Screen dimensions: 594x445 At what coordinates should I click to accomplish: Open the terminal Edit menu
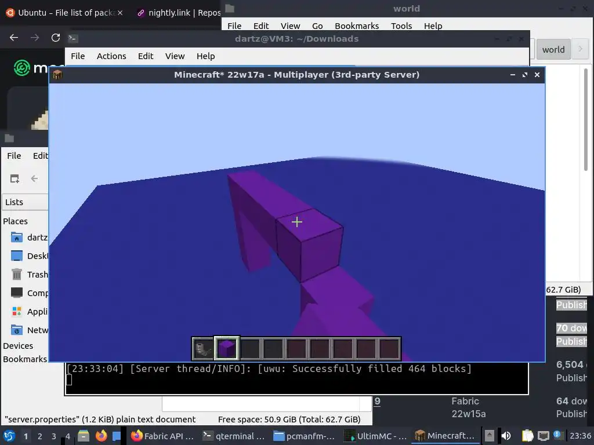pyautogui.click(x=146, y=56)
